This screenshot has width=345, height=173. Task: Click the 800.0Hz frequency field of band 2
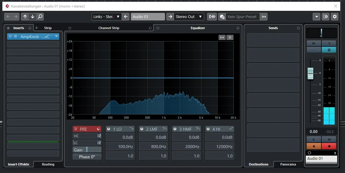153,147
